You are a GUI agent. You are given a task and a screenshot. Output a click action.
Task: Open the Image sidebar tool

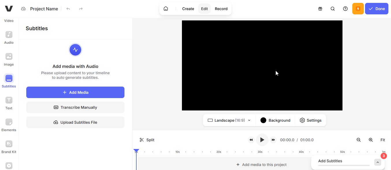[9, 59]
